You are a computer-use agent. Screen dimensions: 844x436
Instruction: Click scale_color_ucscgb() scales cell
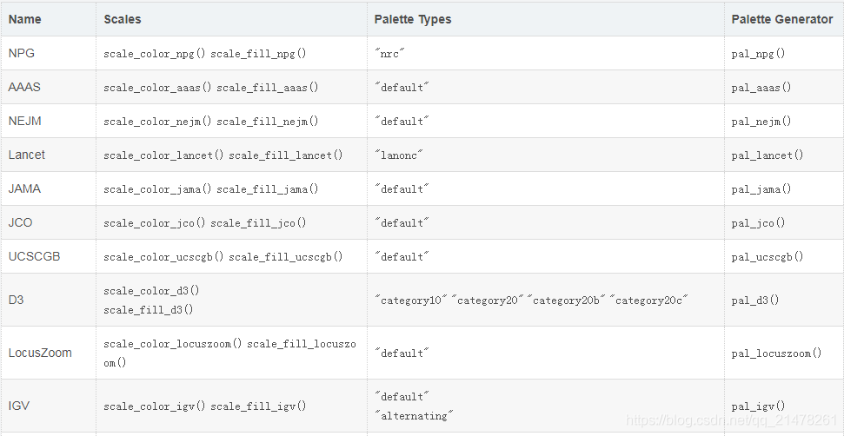(163, 257)
